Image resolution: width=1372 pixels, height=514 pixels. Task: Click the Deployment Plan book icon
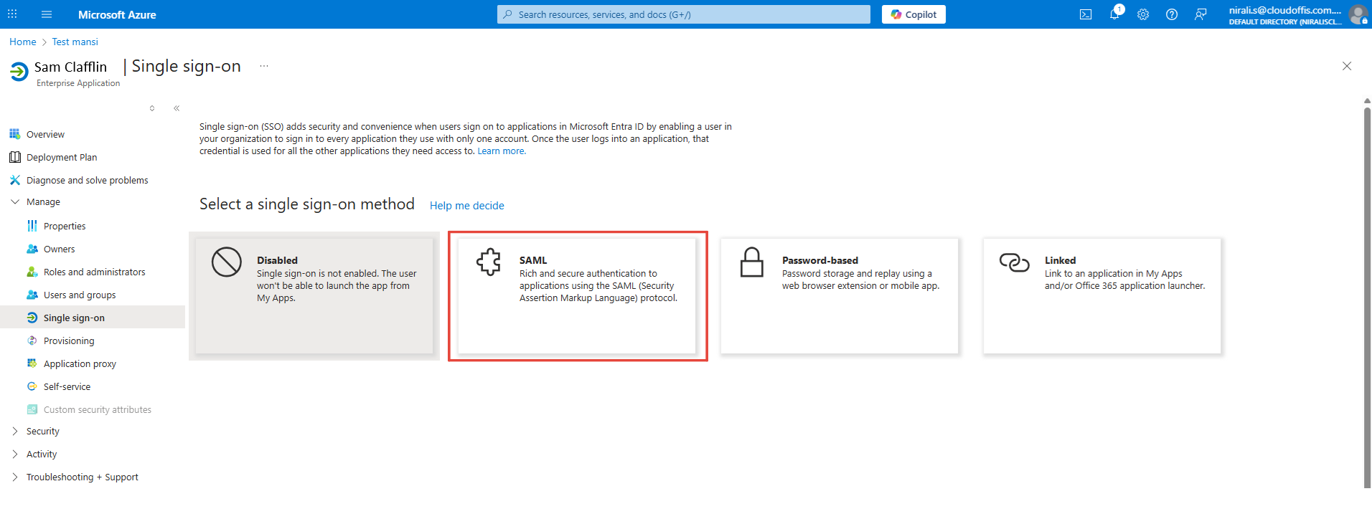pos(14,157)
